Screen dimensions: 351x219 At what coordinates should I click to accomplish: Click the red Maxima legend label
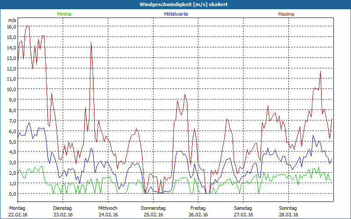[x=286, y=14]
